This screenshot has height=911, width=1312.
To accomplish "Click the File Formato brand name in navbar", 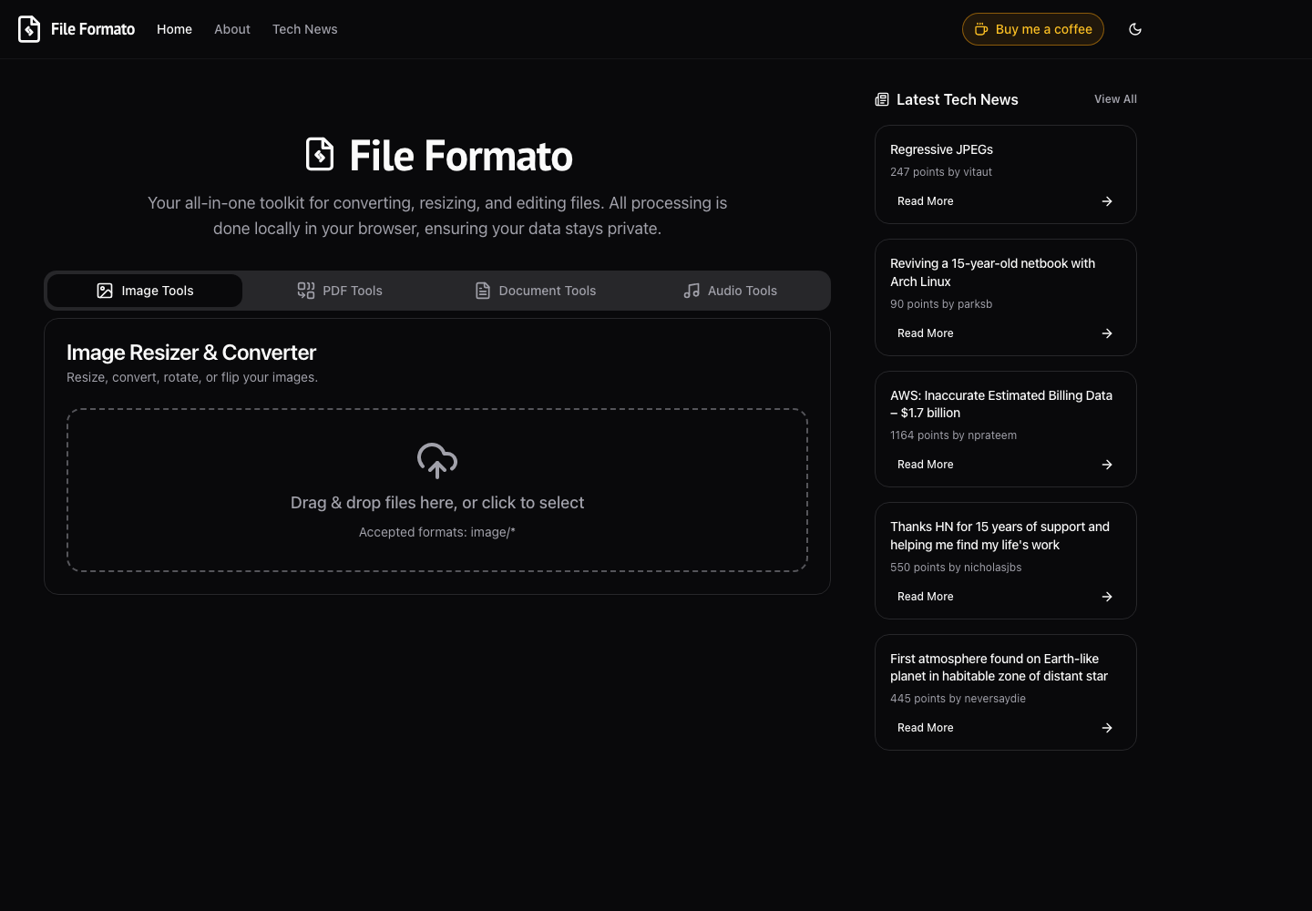I will [x=93, y=29].
